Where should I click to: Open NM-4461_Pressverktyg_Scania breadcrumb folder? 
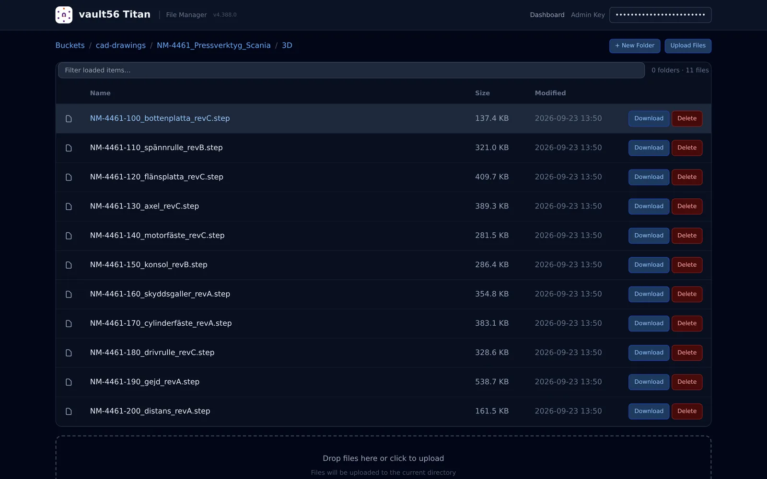click(x=214, y=45)
